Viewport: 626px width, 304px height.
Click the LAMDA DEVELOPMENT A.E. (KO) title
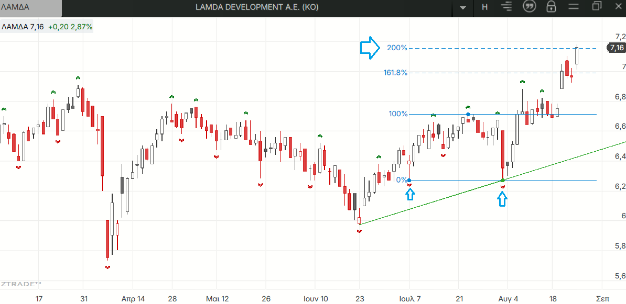tap(257, 7)
